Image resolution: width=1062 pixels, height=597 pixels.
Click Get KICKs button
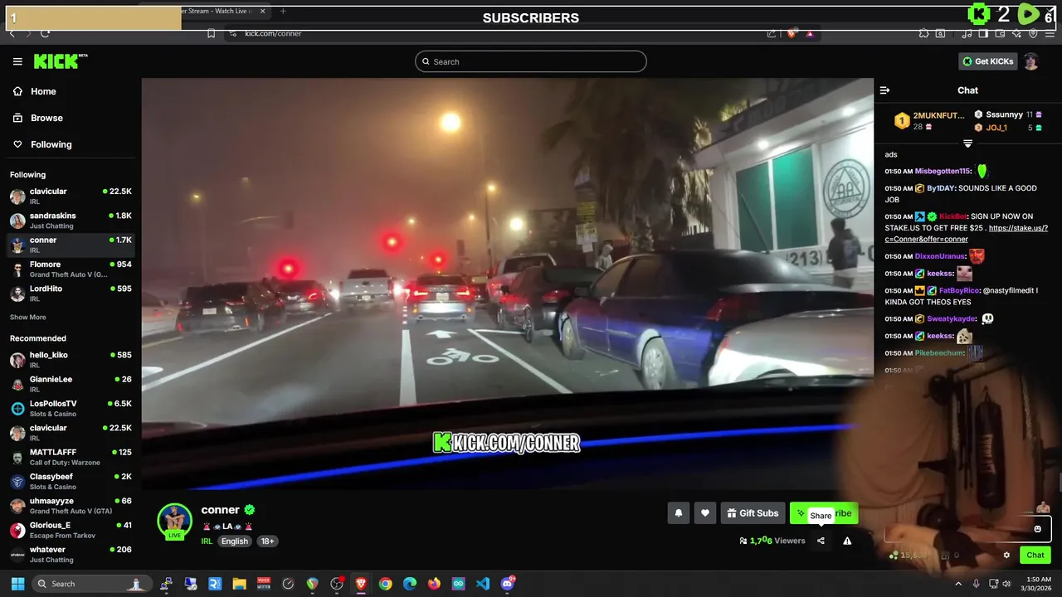[x=987, y=61]
